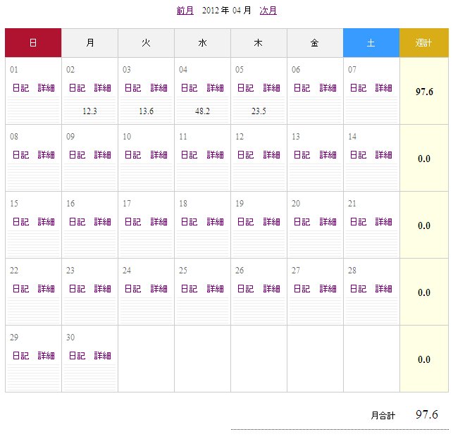The width and height of the screenshot is (453, 439).
Task: Open 詳細 link for April 02
Action: pyautogui.click(x=103, y=88)
